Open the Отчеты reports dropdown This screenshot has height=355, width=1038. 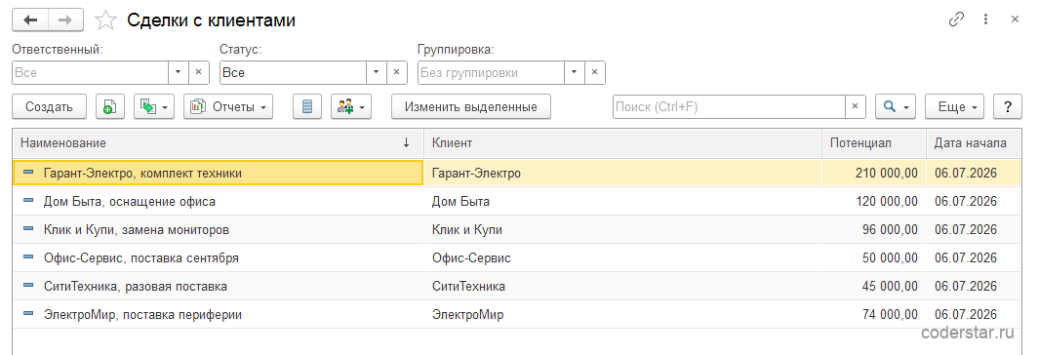pos(228,106)
